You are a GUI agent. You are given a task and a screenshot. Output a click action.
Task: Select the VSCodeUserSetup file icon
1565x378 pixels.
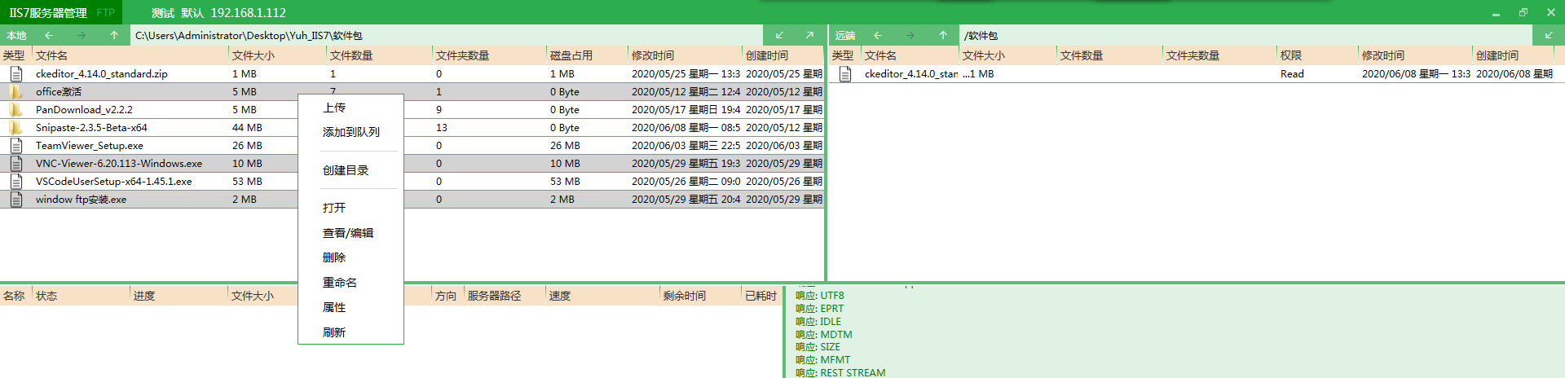click(15, 181)
